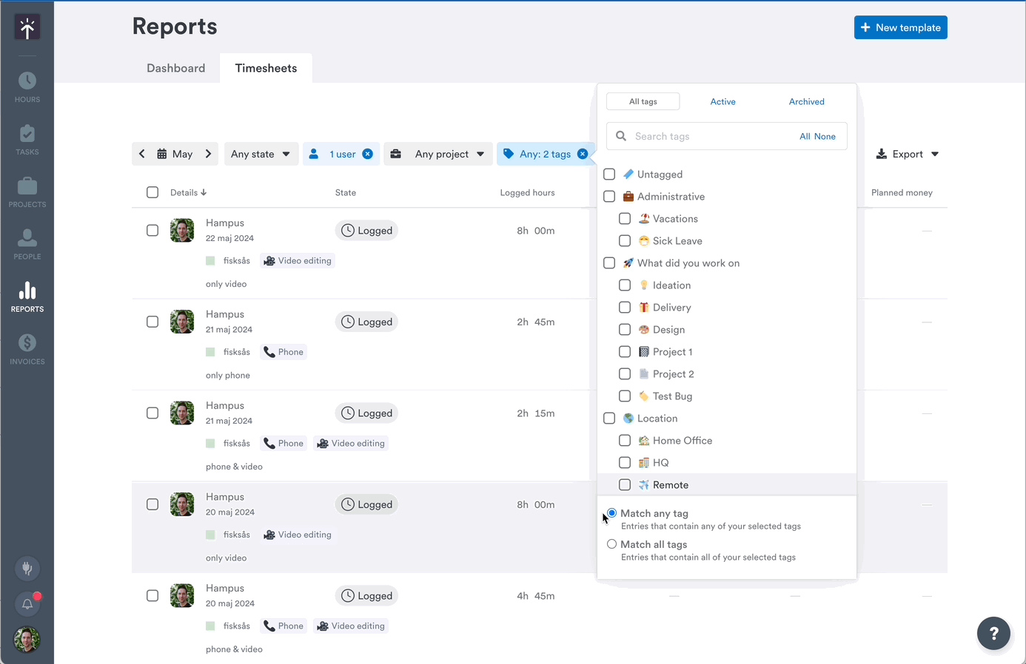Click the help question mark button
The width and height of the screenshot is (1026, 664).
pos(993,633)
